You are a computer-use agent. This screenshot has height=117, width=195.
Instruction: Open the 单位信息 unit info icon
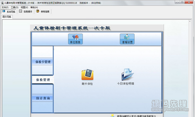75,39
